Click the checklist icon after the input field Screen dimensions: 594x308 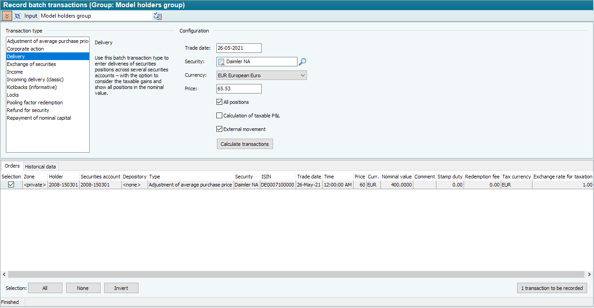pos(158,16)
